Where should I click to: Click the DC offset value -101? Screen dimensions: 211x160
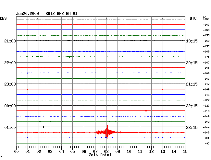tap(206, 138)
